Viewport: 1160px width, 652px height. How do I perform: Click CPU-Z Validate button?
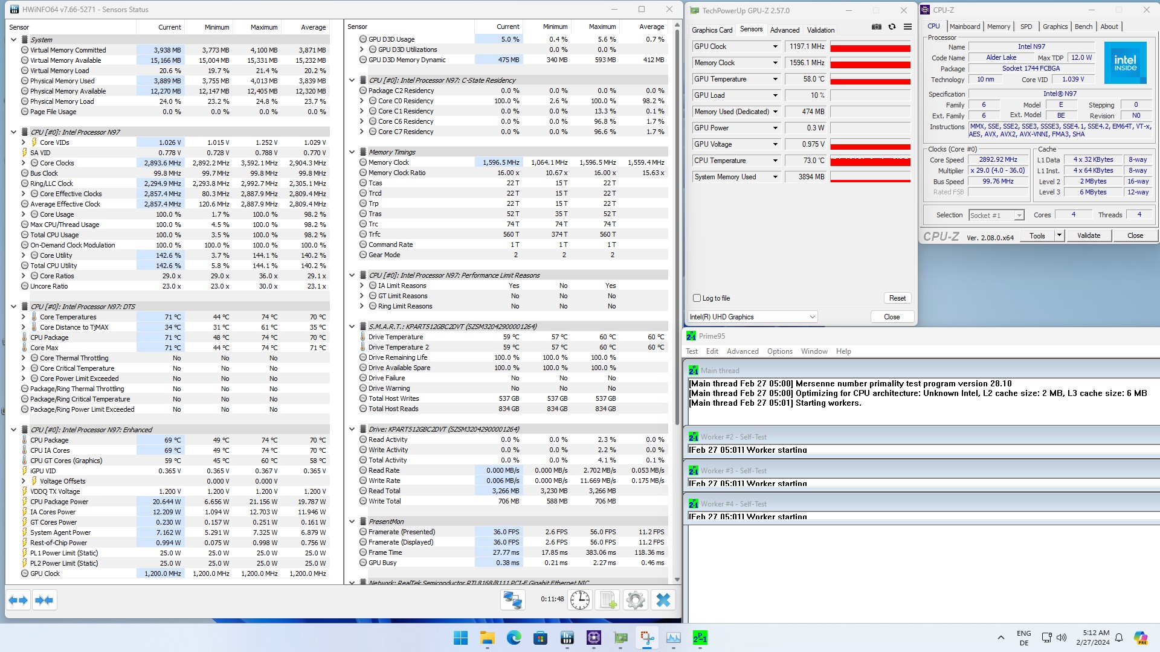(x=1089, y=235)
